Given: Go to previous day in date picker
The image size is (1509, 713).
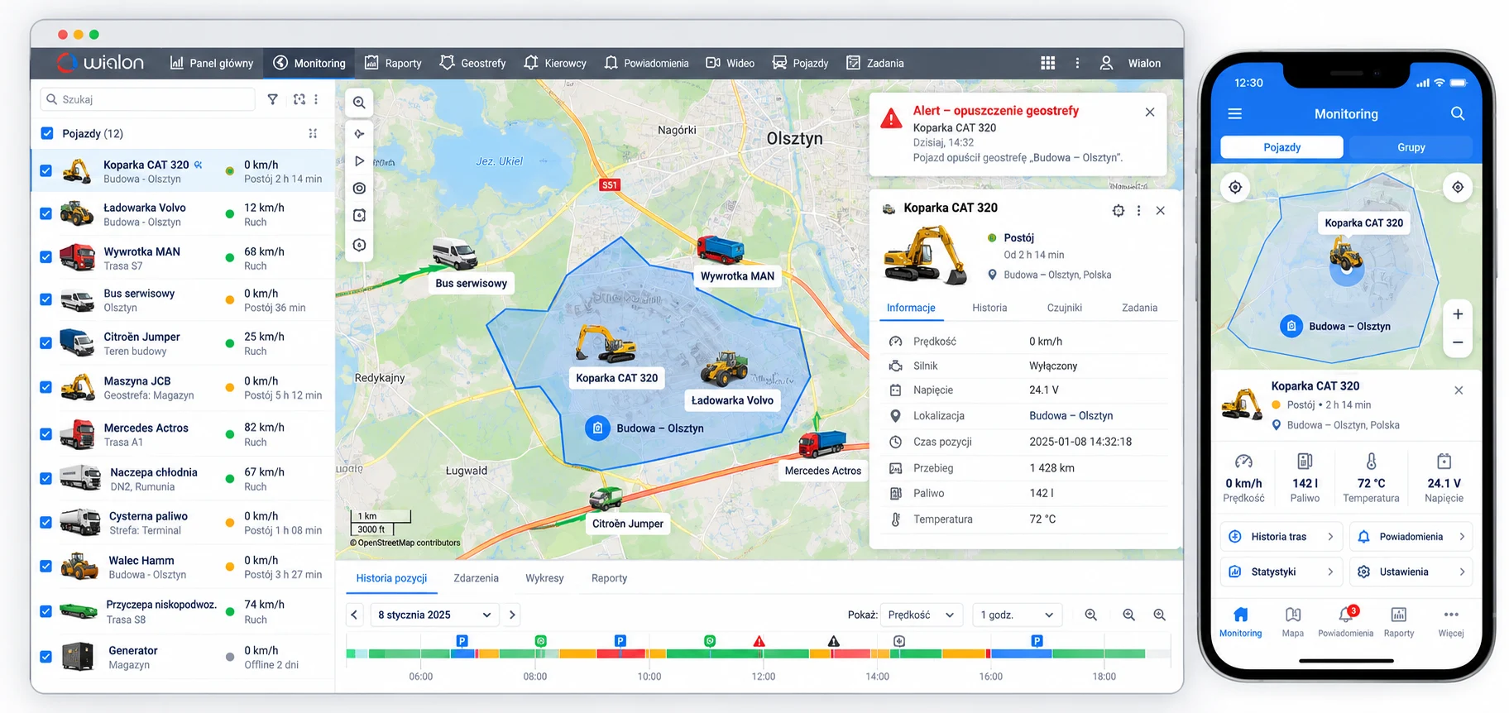Looking at the screenshot, I should coord(355,615).
